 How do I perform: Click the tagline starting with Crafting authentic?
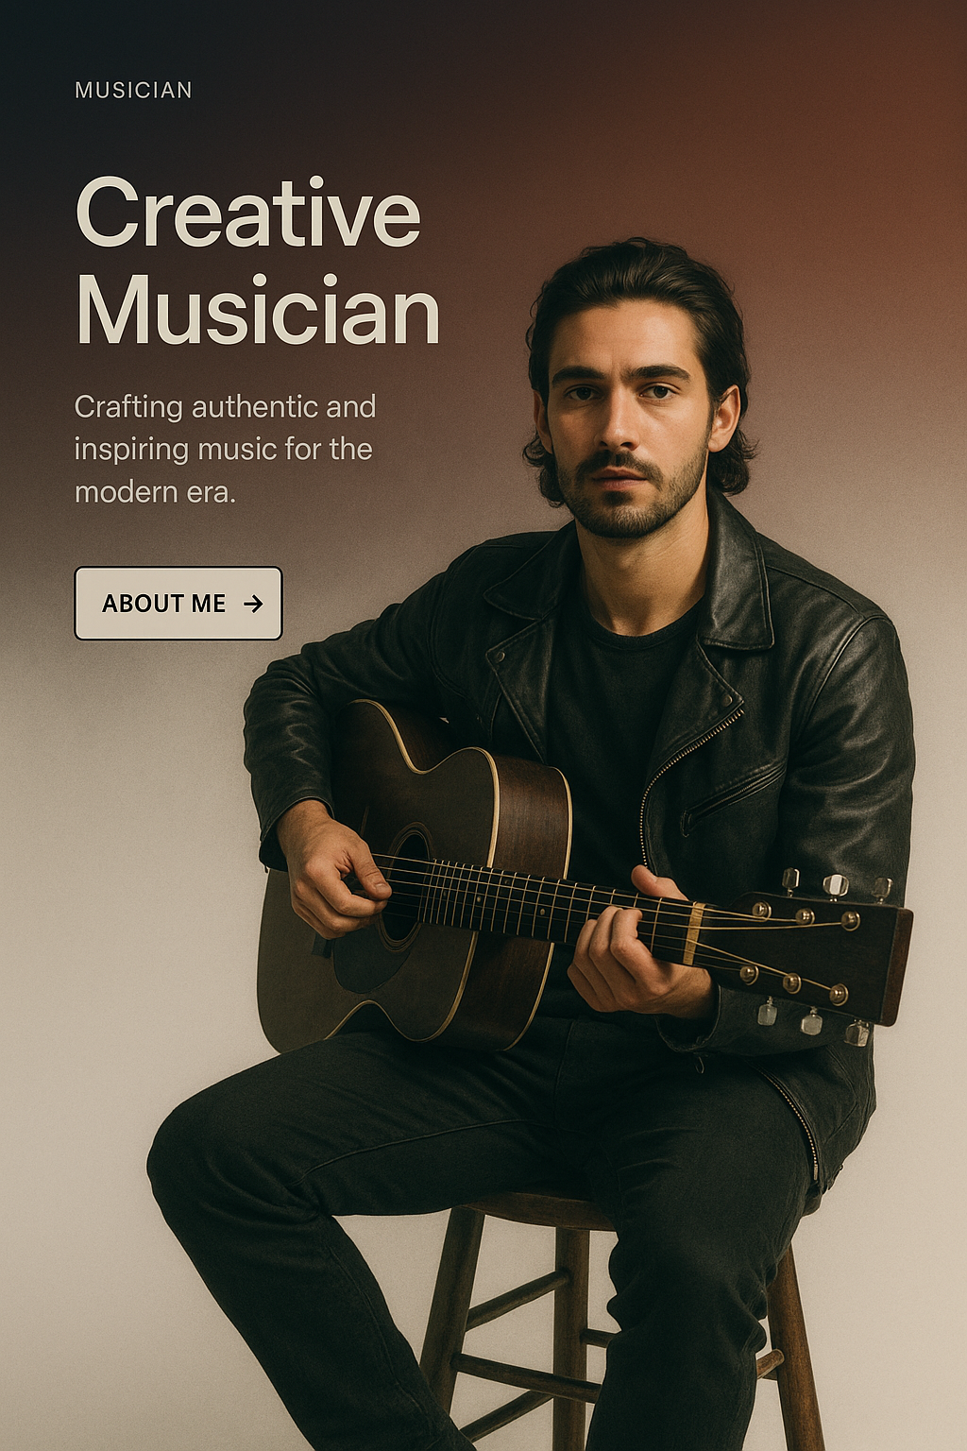(225, 449)
